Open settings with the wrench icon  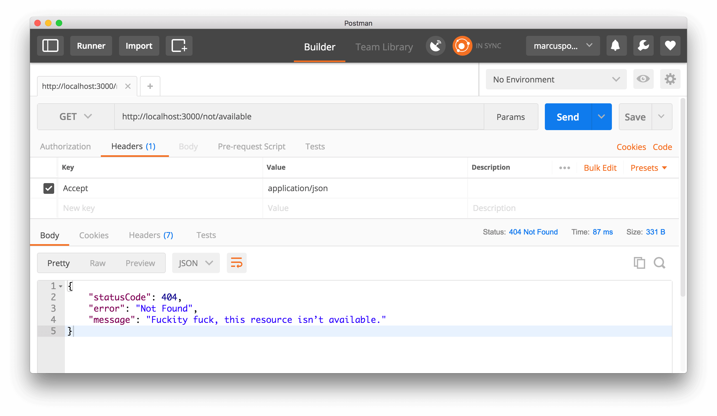click(643, 46)
